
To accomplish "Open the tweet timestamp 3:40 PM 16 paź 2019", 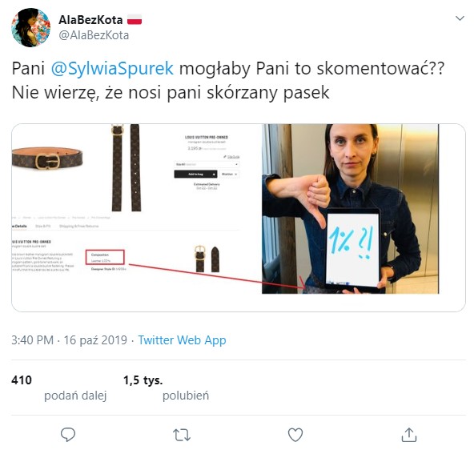I will 69,340.
